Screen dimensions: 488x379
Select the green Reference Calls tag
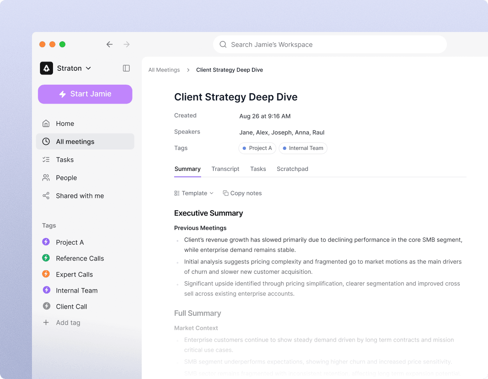80,258
